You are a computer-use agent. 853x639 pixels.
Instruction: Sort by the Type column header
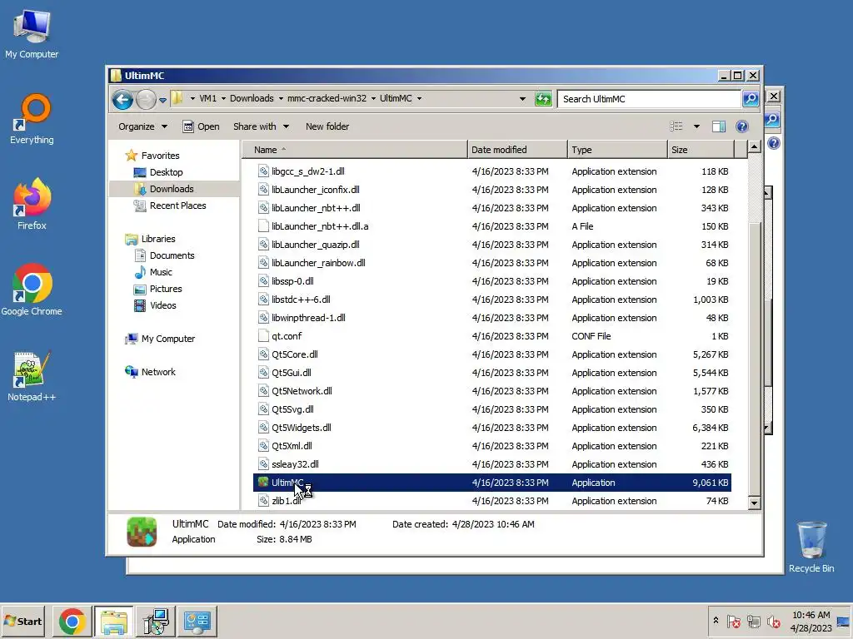coord(617,150)
